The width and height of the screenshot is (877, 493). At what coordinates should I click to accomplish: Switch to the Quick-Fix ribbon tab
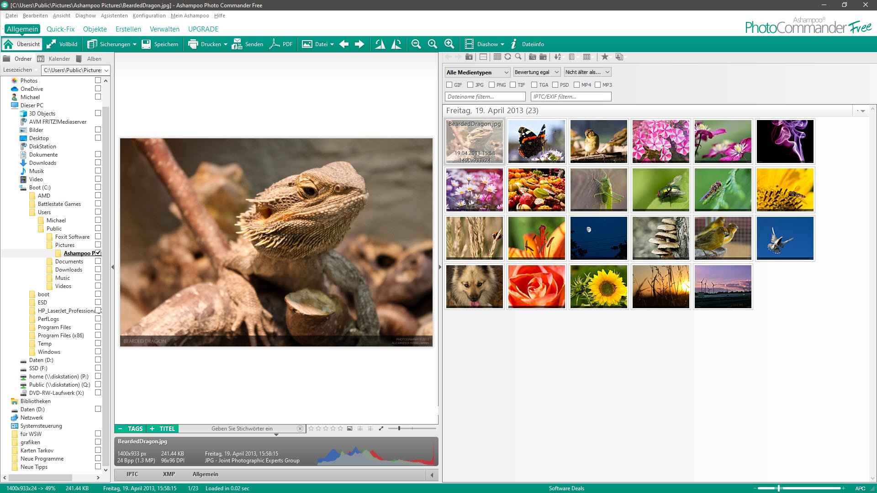click(x=60, y=29)
